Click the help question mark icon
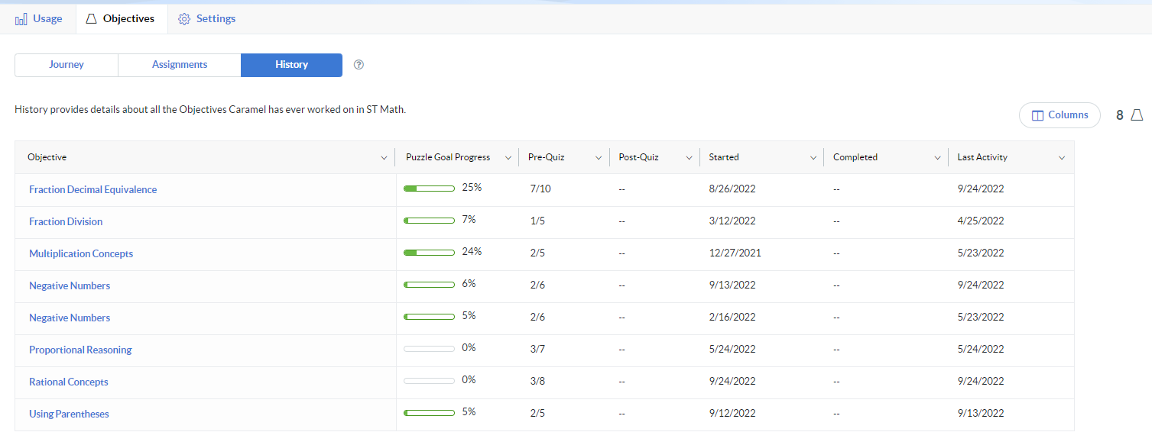This screenshot has width=1152, height=445. click(x=359, y=65)
